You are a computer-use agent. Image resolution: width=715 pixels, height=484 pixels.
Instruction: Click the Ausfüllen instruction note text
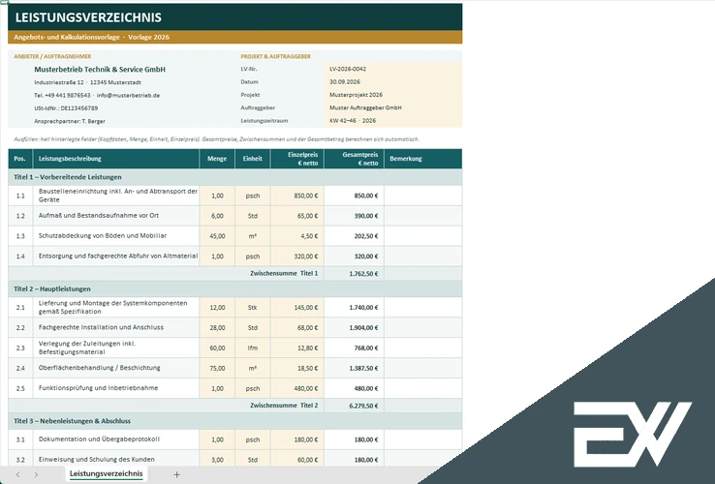(x=217, y=139)
